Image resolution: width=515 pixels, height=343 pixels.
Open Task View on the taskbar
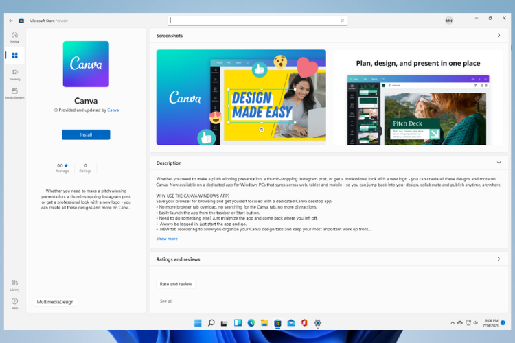224,323
